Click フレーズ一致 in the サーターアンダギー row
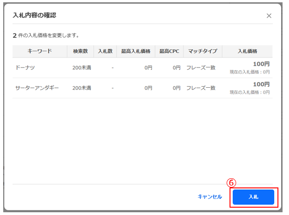Image resolution: width=289 pixels, height=215 pixels. pos(201,88)
